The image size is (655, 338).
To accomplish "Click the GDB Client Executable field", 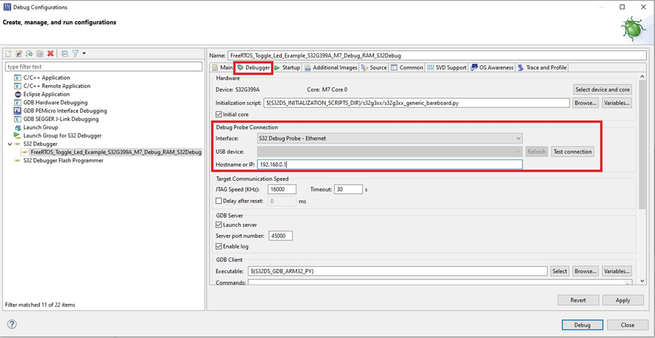I will point(397,272).
